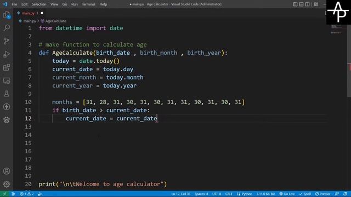Open the lightning bolt extension view
This screenshot has height=197, width=351.
[x=7, y=107]
